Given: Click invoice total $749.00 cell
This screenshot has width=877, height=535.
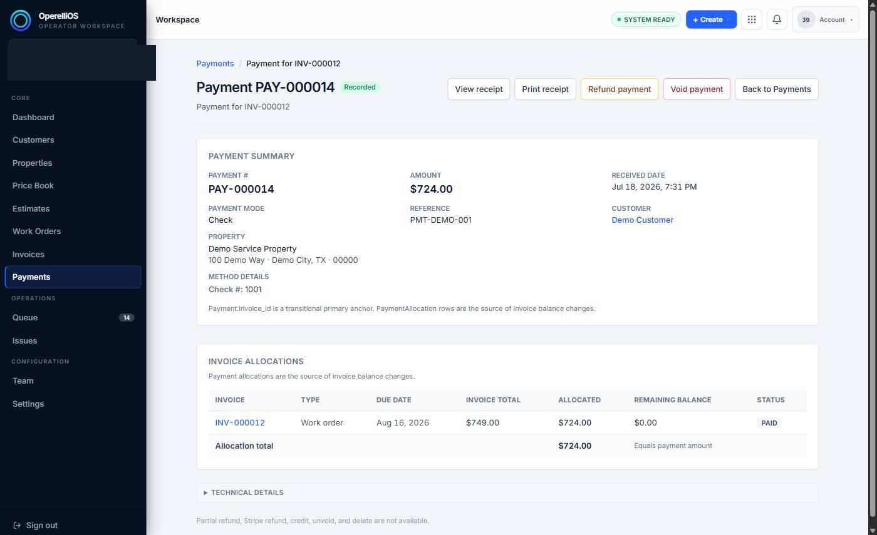Looking at the screenshot, I should click(x=482, y=423).
